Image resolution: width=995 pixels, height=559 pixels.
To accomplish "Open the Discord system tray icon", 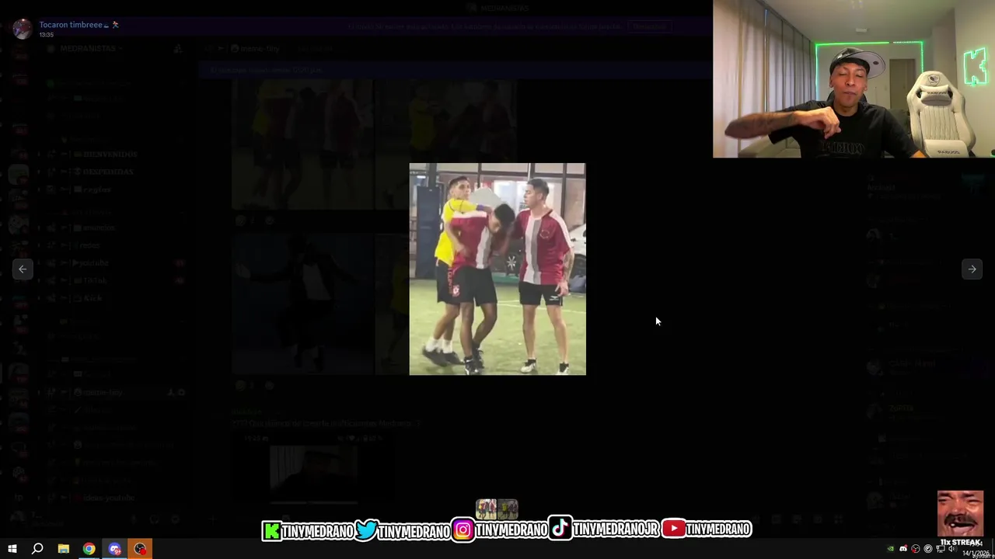I will click(903, 549).
